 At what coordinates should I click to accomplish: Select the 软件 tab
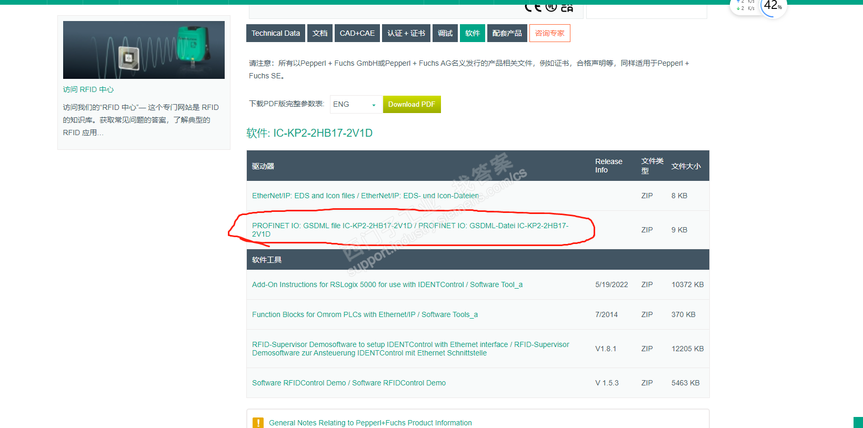[x=473, y=33]
